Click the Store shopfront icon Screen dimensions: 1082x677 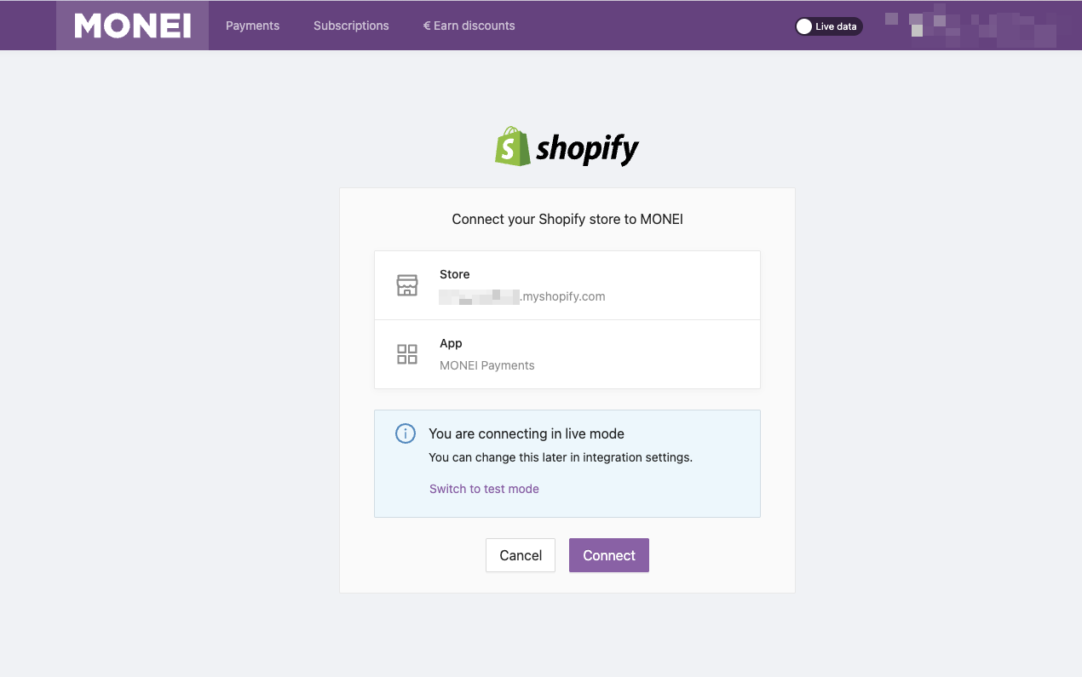(x=407, y=285)
